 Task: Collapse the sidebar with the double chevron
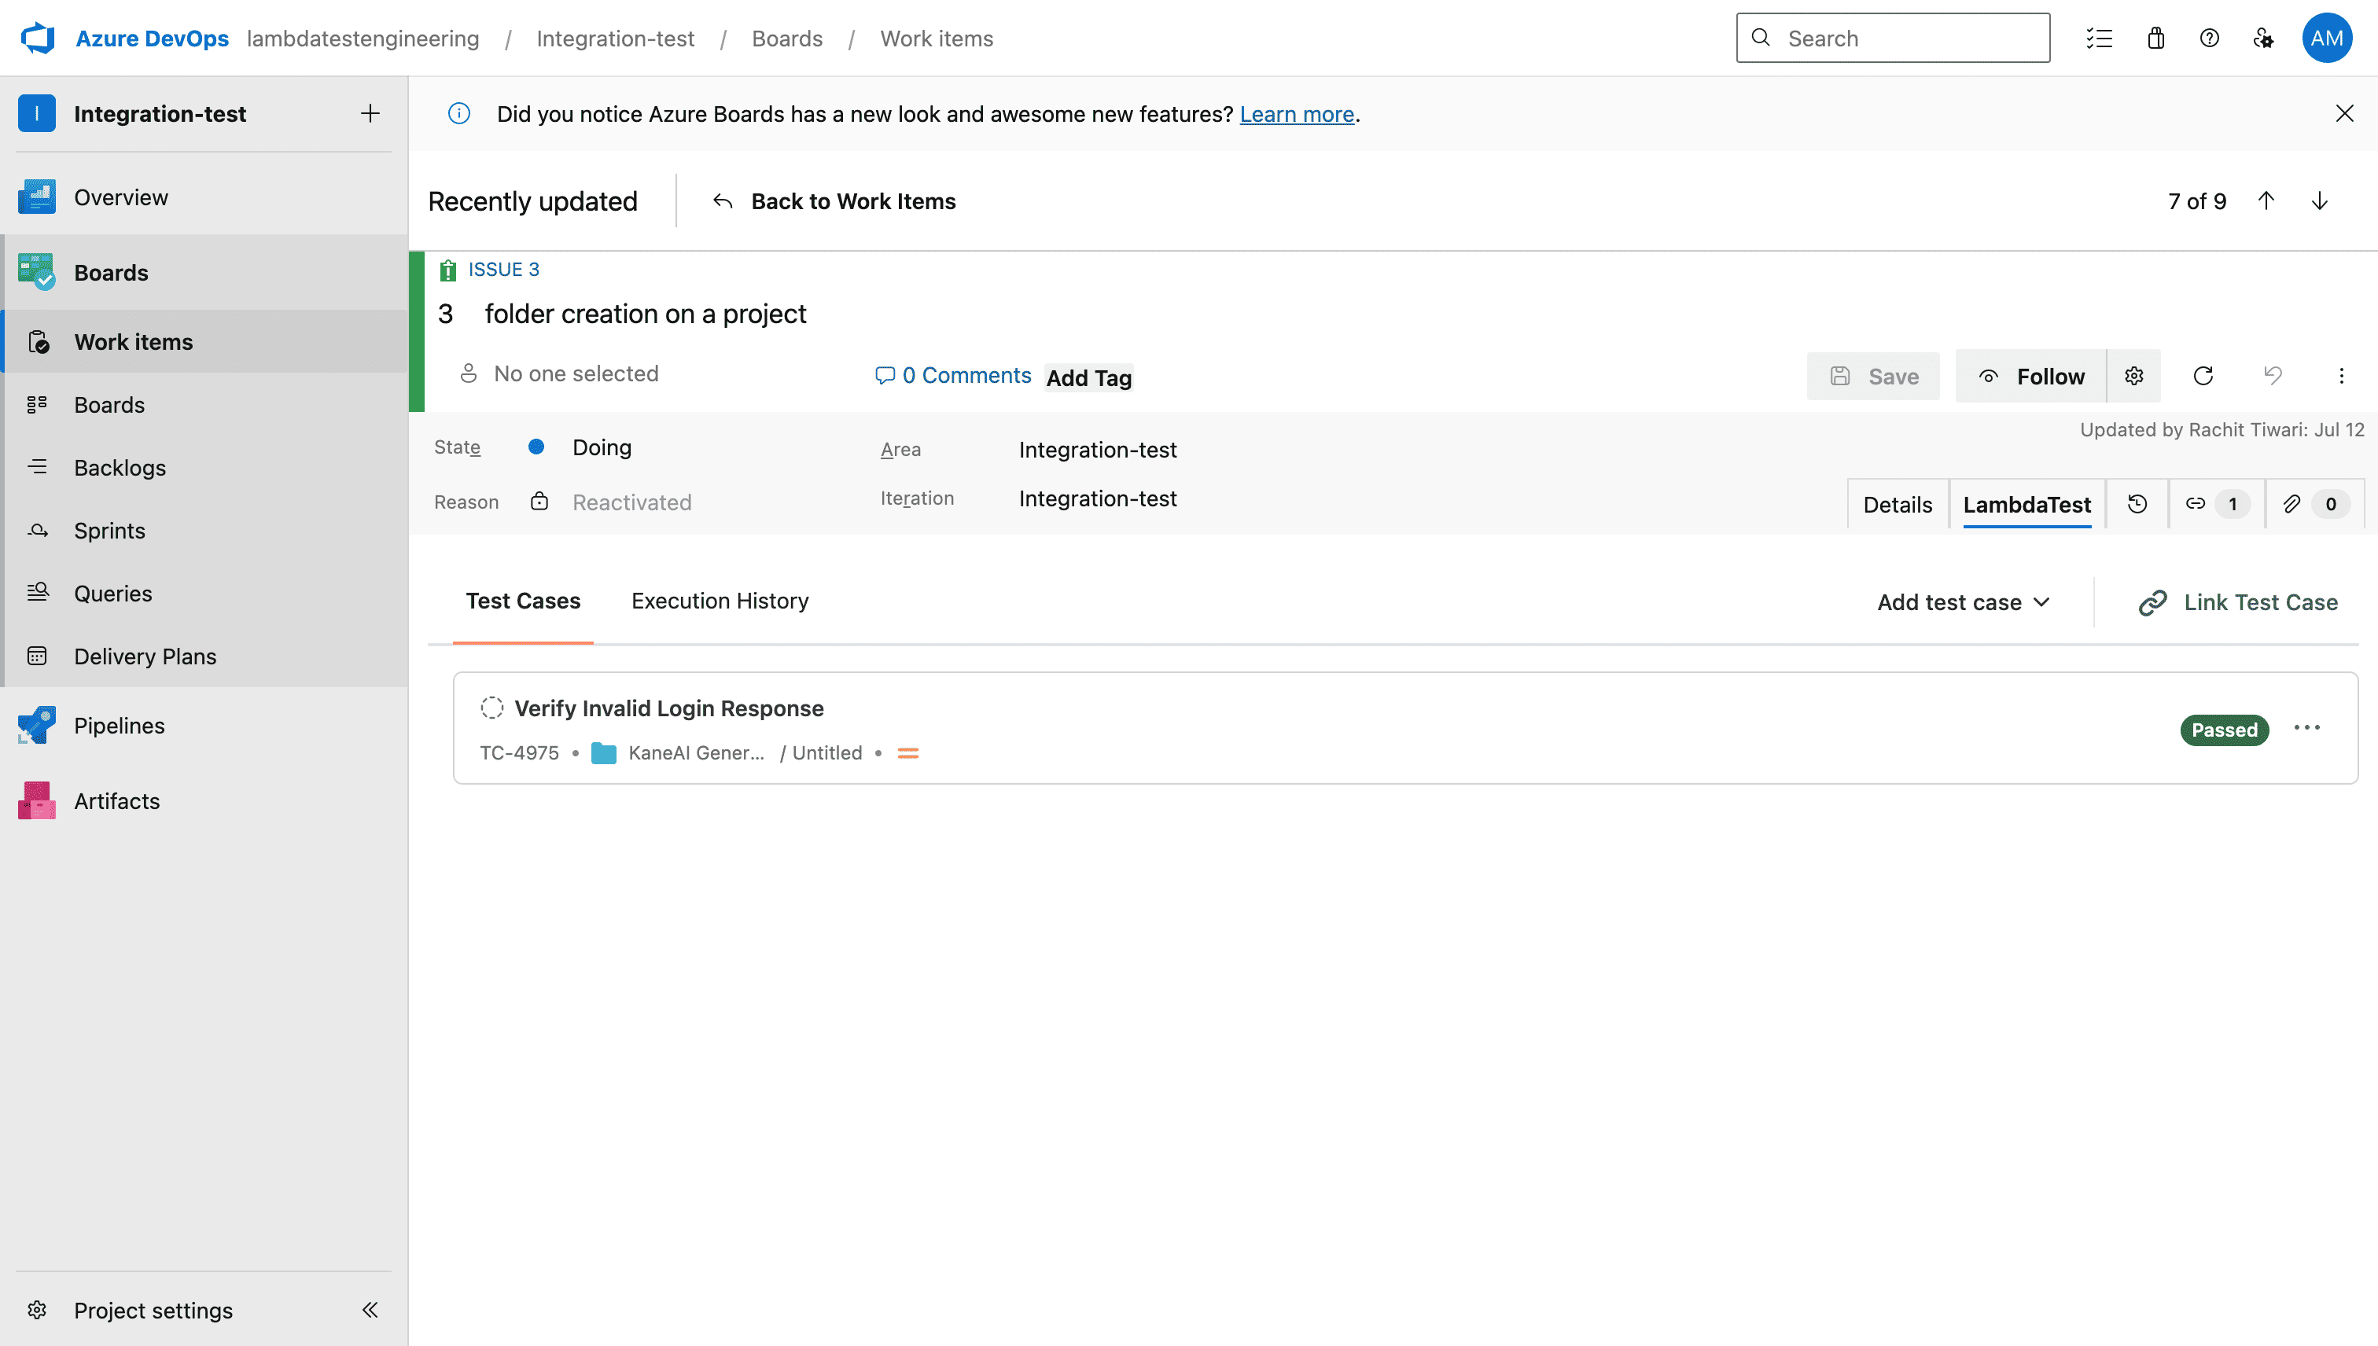click(x=370, y=1310)
